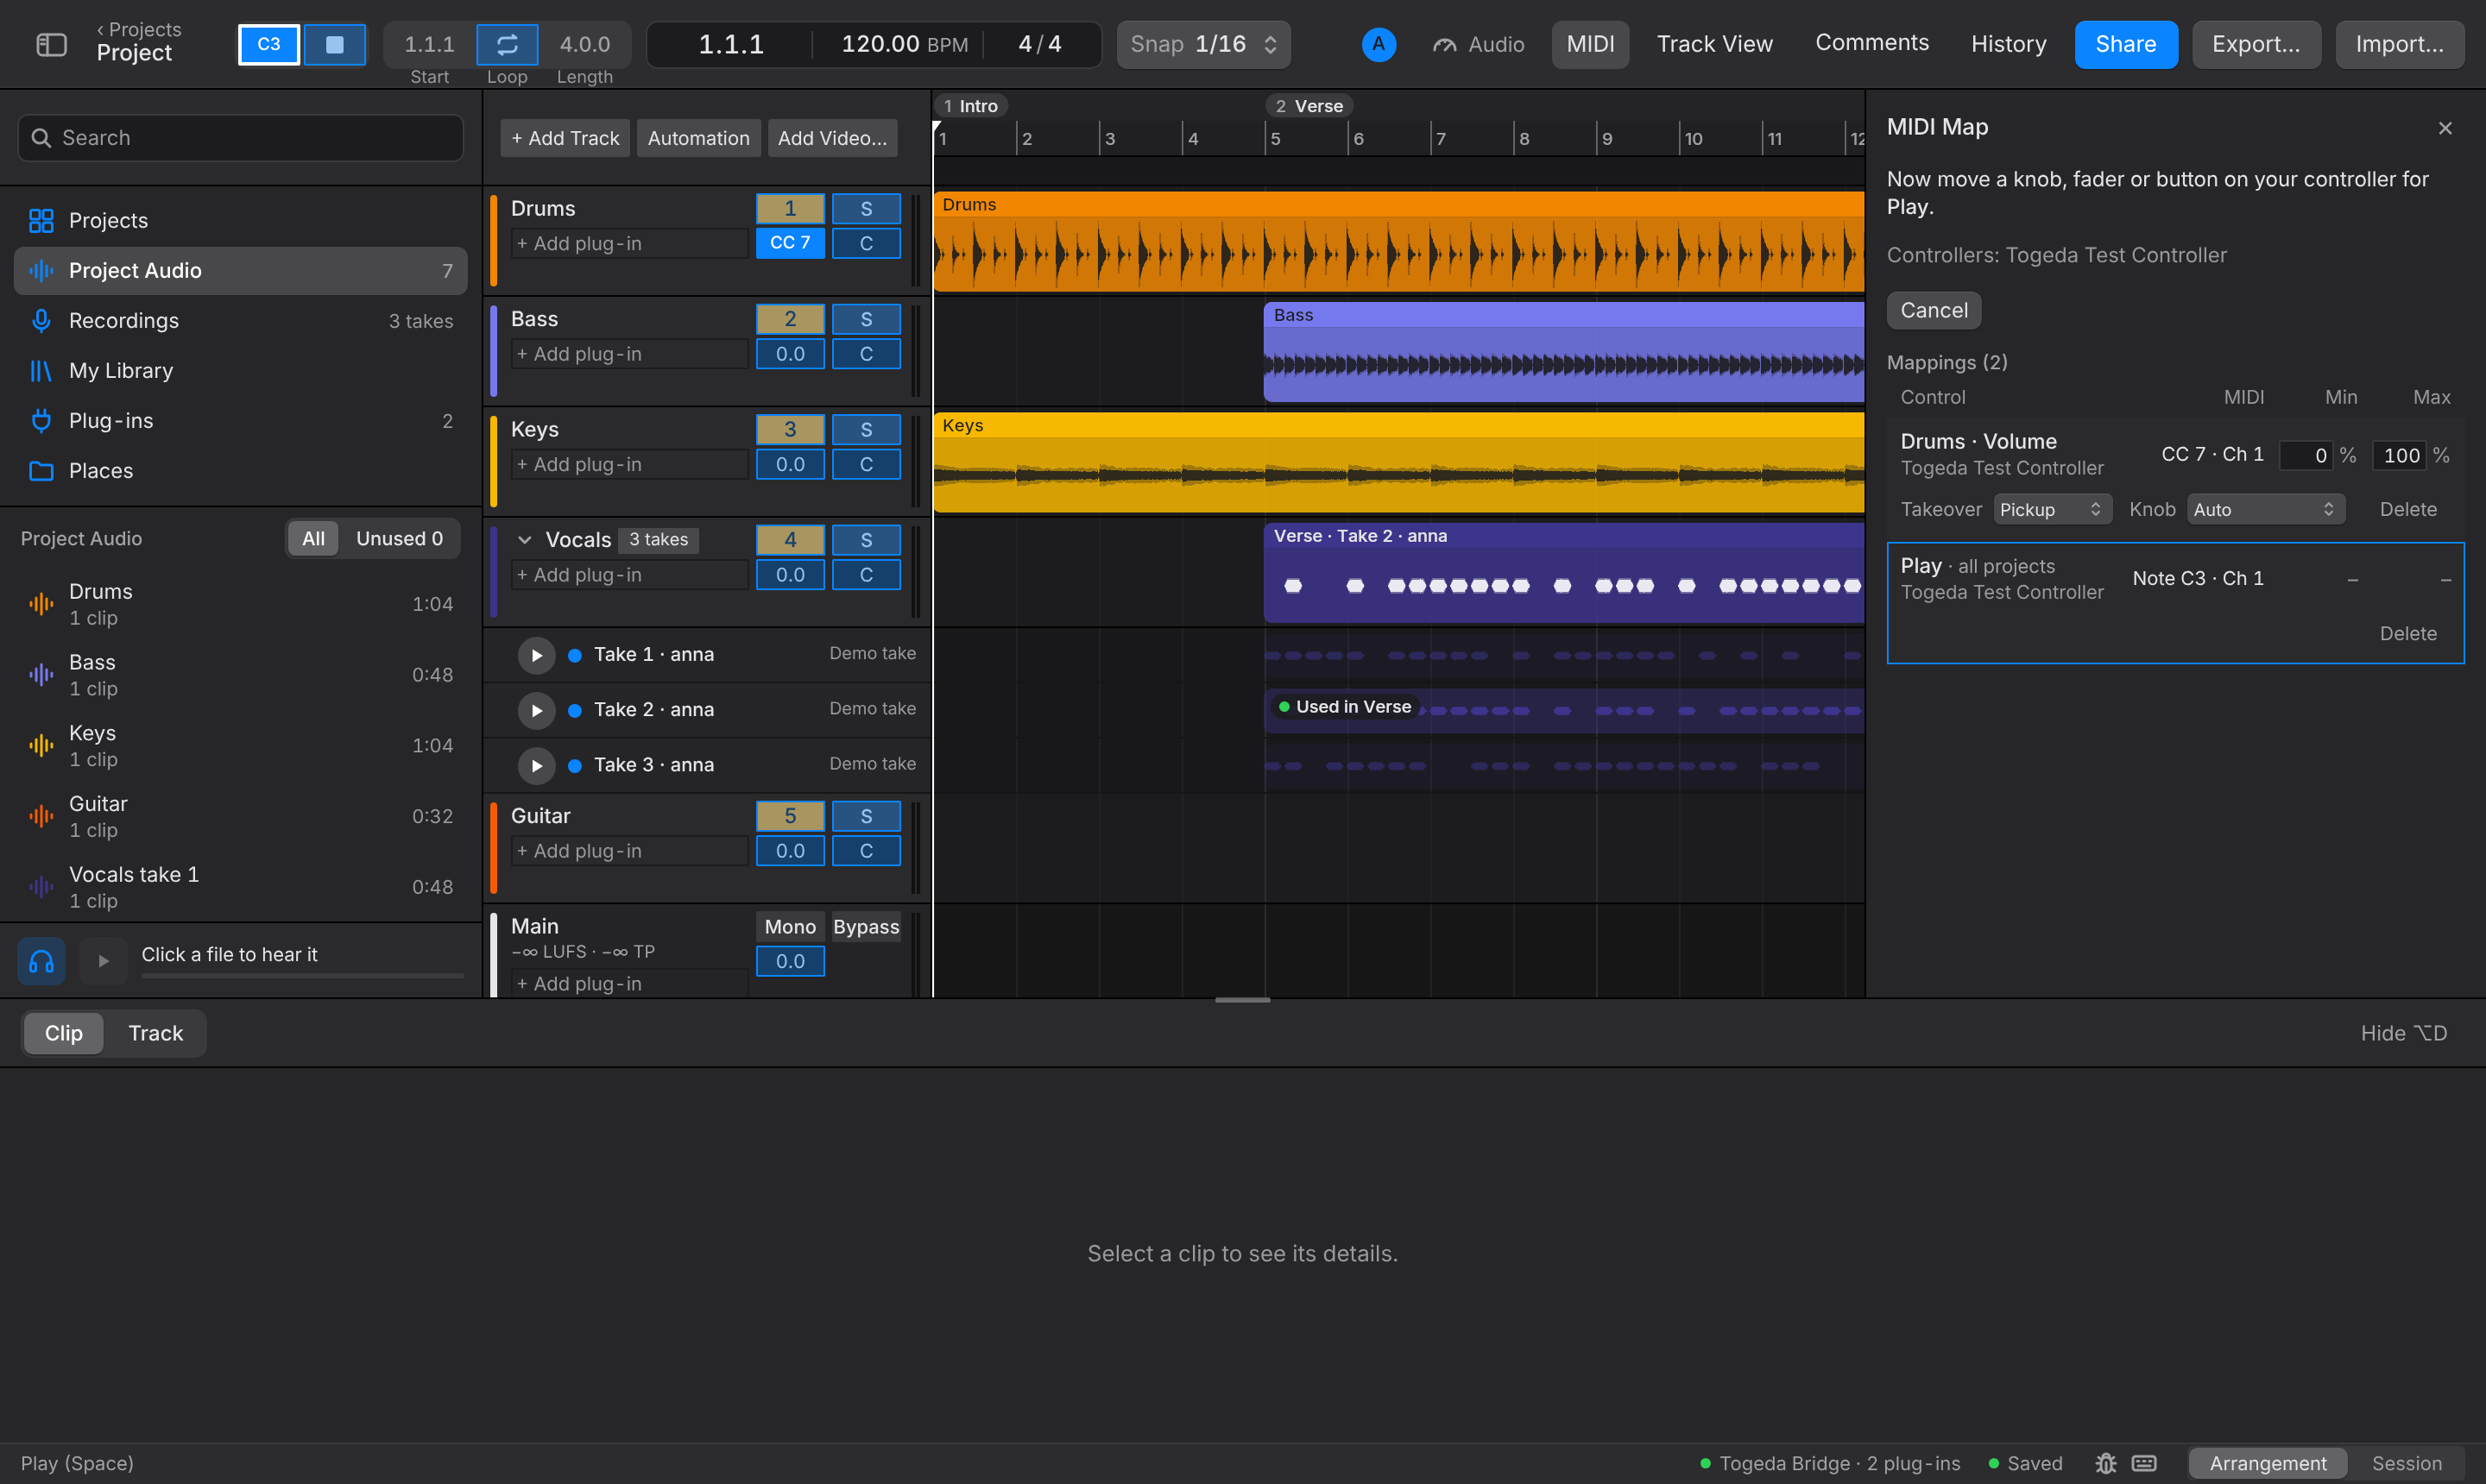Open Plug-ins sidebar item
2486x1484 pixels.
click(x=240, y=420)
